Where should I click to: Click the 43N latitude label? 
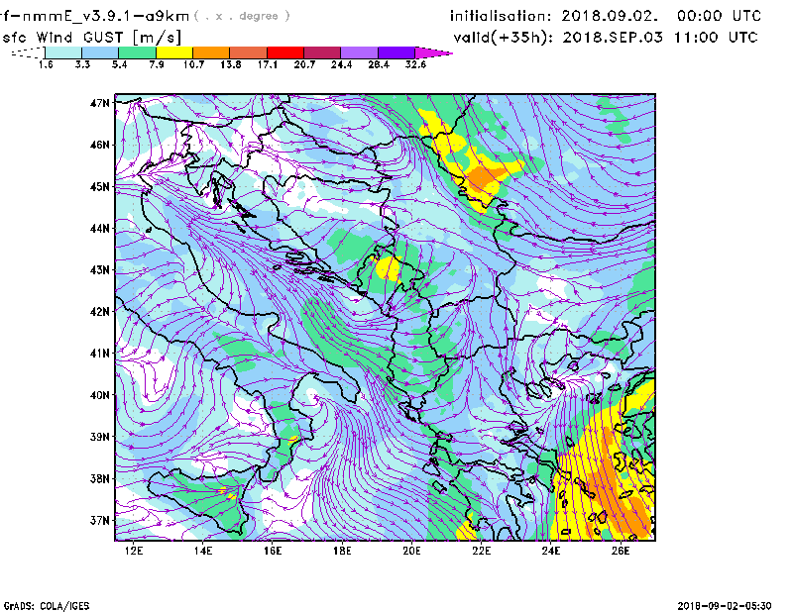(100, 270)
